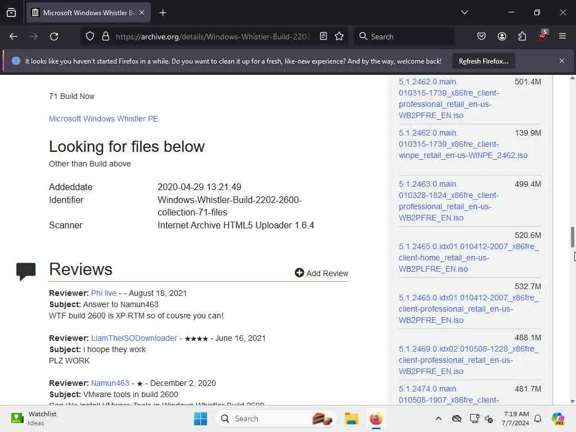576x432 pixels.
Task: Select Internet Archive HTML5 Uploader 1.6.4 text
Action: [x=236, y=225]
